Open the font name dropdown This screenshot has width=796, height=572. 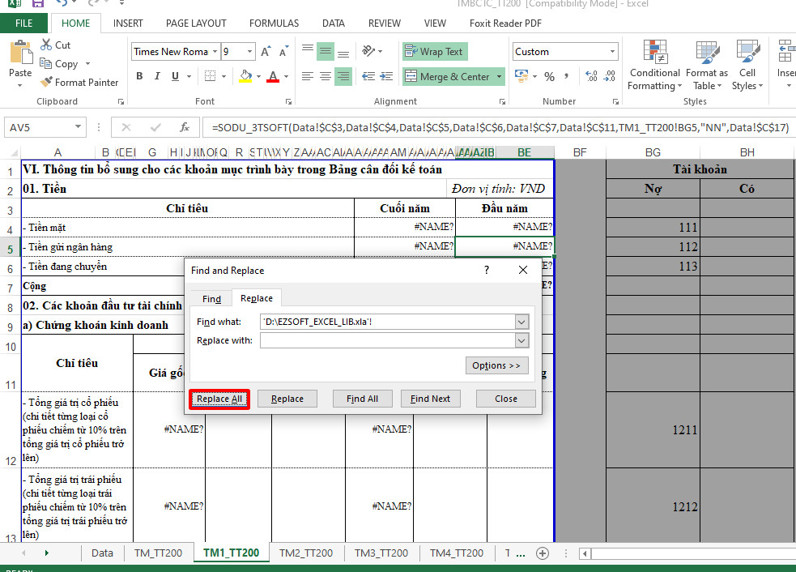[215, 51]
